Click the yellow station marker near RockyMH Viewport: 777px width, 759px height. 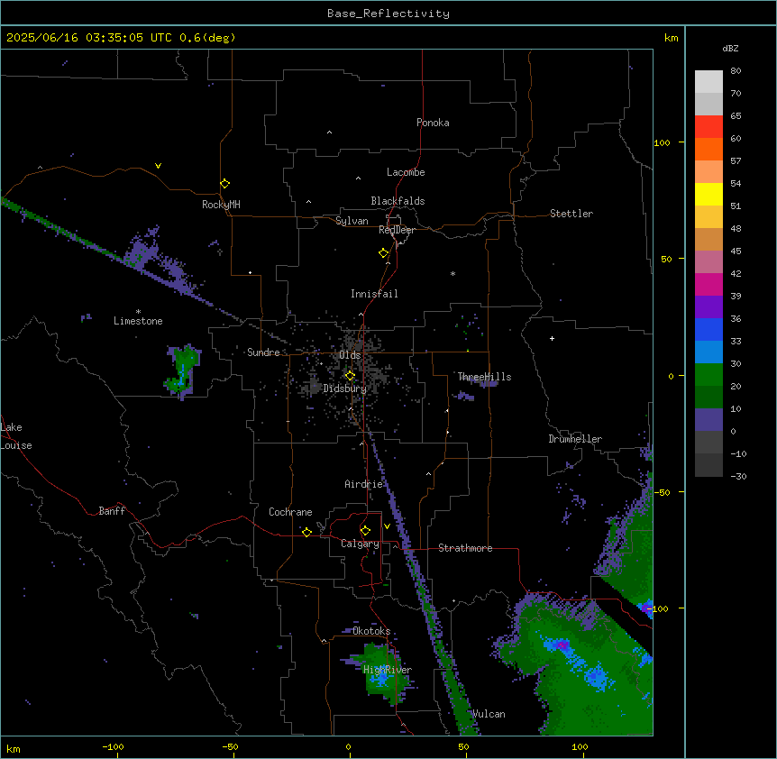coord(224,183)
